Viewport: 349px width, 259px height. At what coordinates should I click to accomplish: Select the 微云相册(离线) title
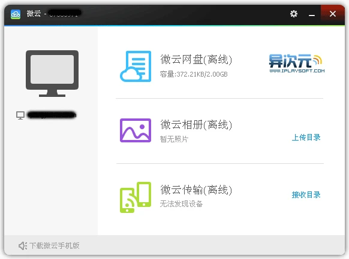[x=196, y=124]
